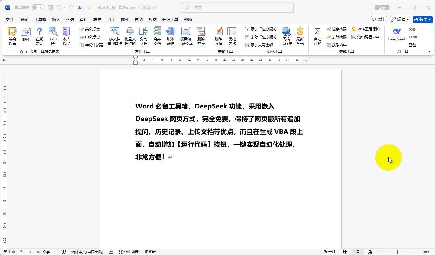Select the 去除密码 (remove password) tool
This screenshot has width=435, height=255.
(x=336, y=36)
